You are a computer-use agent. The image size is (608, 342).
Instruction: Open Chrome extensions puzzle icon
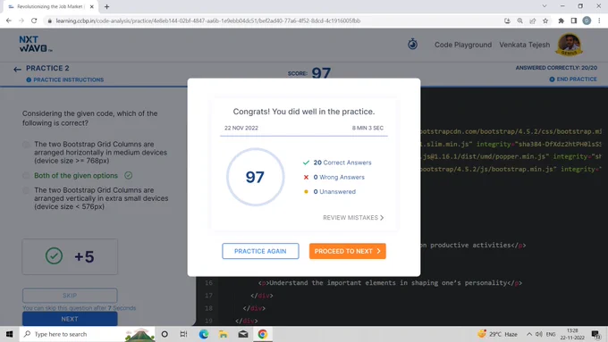tap(562, 21)
